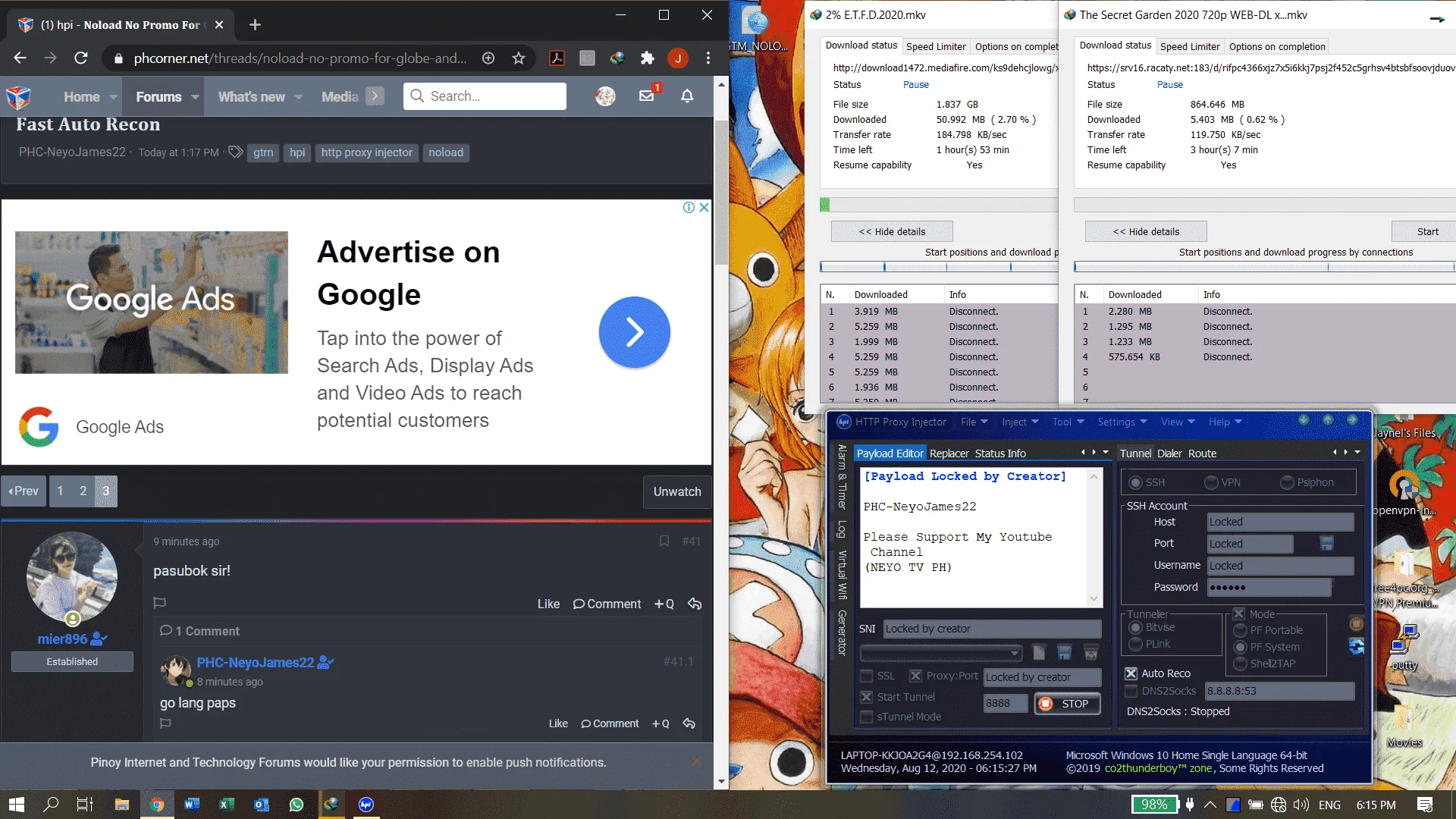Toggle the SSL checkbox
Screen dimensions: 1456x819
867,676
